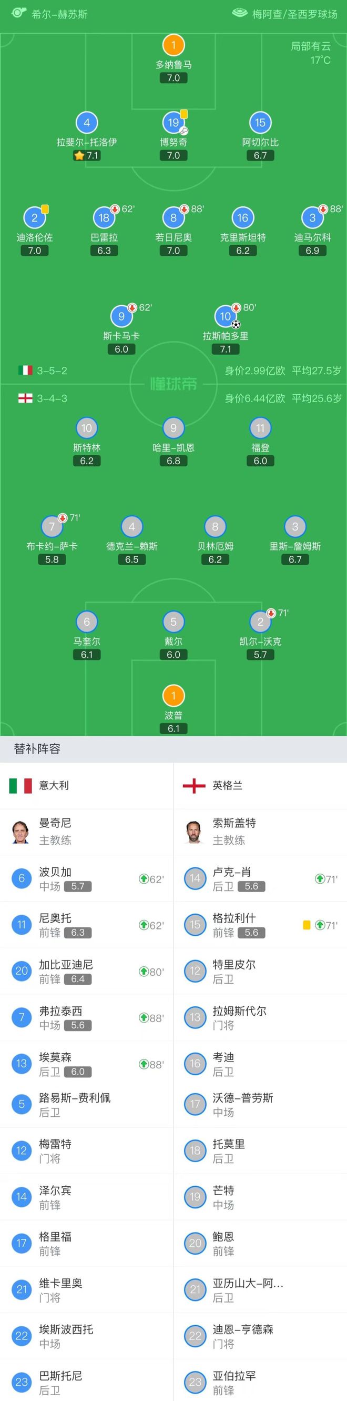Open 拉斐尔-托洛伊's number 4 player badge
The height and width of the screenshot is (1401, 347).
click(x=87, y=123)
